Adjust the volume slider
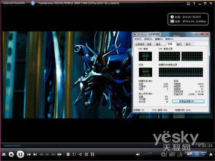 coord(146,154)
